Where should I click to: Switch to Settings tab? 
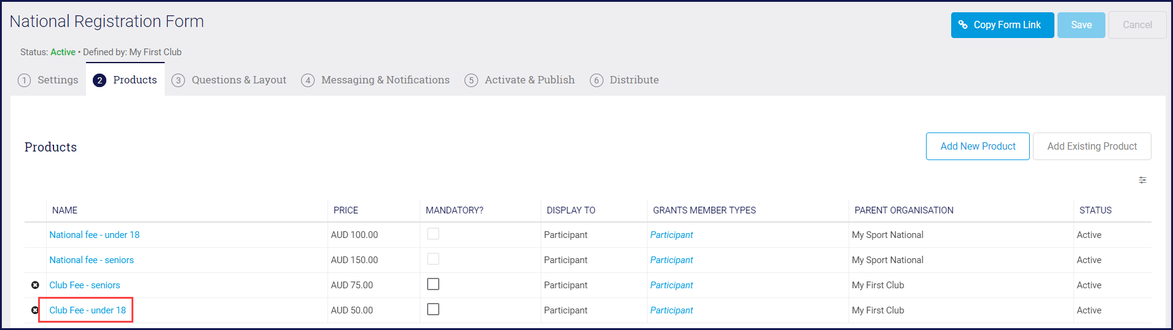pyautogui.click(x=58, y=80)
